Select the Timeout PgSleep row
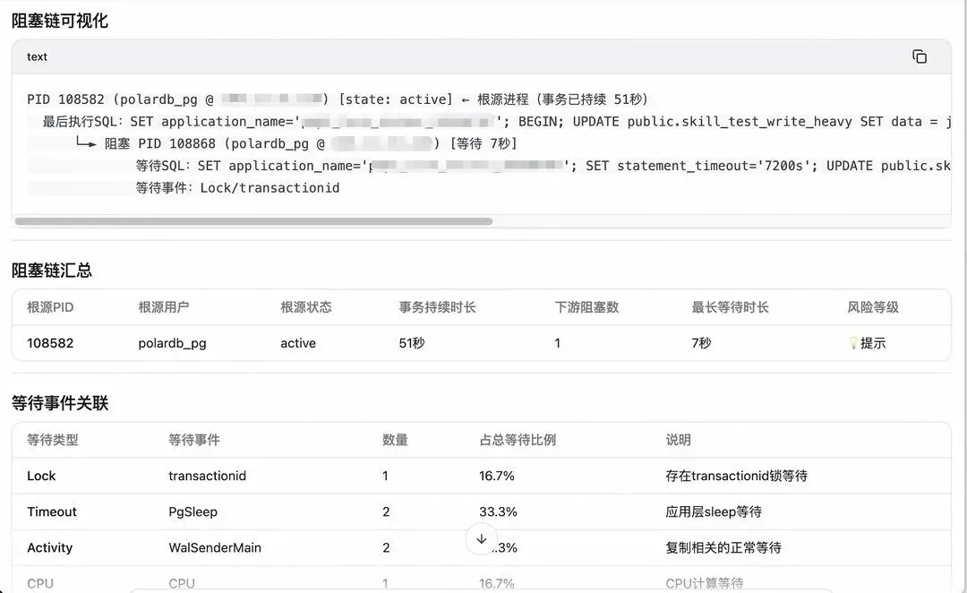The width and height of the screenshot is (967, 593). (481, 511)
